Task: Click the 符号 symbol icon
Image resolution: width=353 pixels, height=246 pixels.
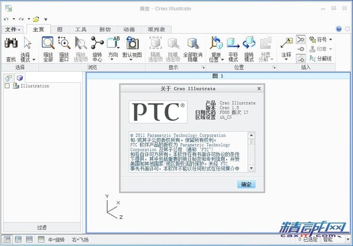Action: pos(312,39)
